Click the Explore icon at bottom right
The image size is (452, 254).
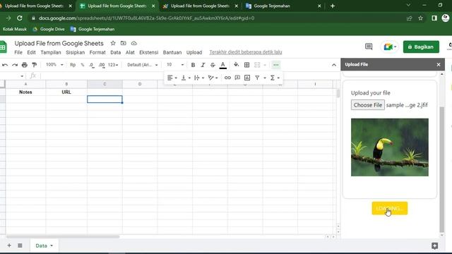click(435, 246)
